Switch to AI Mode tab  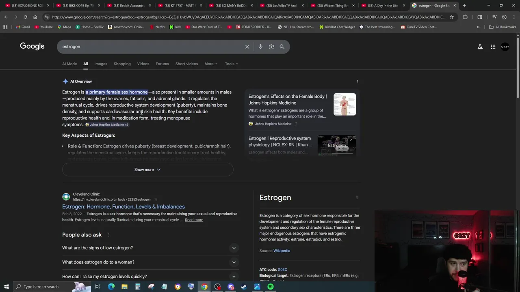coord(69,64)
